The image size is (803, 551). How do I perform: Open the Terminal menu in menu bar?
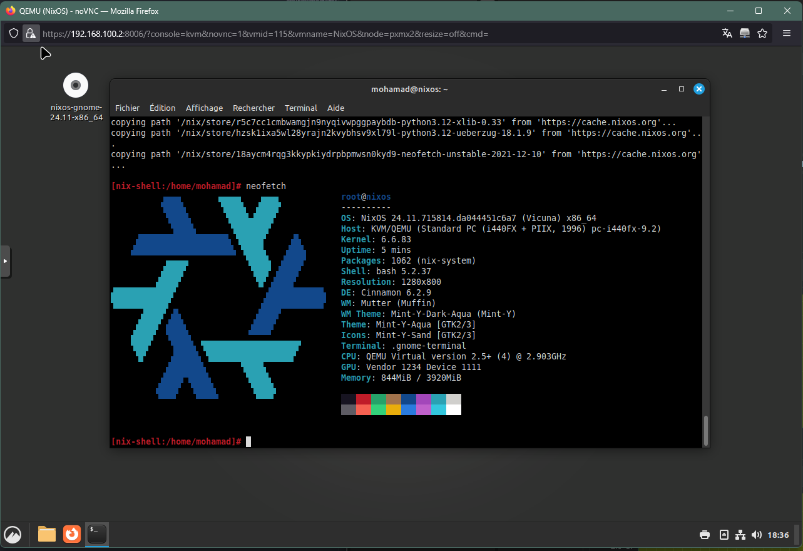point(301,108)
